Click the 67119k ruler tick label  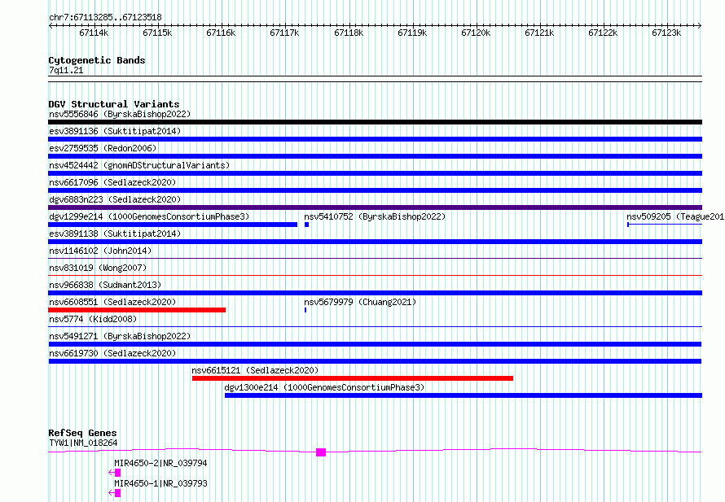[x=412, y=33]
